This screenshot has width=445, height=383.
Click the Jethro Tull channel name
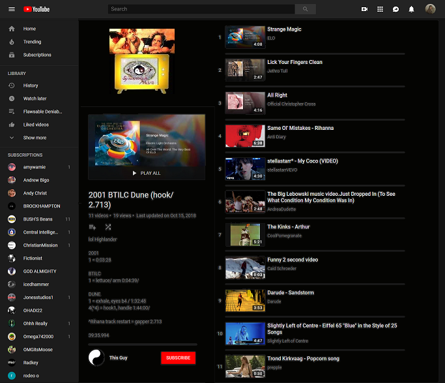click(278, 71)
